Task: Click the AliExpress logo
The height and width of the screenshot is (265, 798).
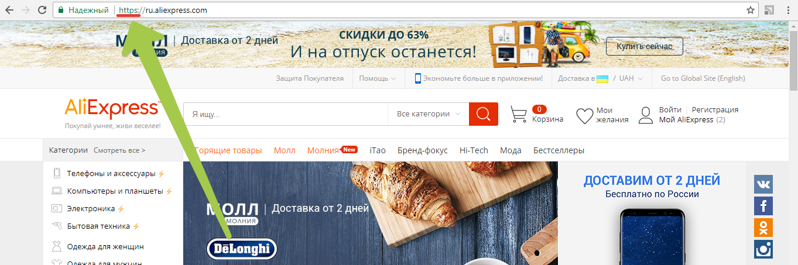Action: pyautogui.click(x=112, y=109)
